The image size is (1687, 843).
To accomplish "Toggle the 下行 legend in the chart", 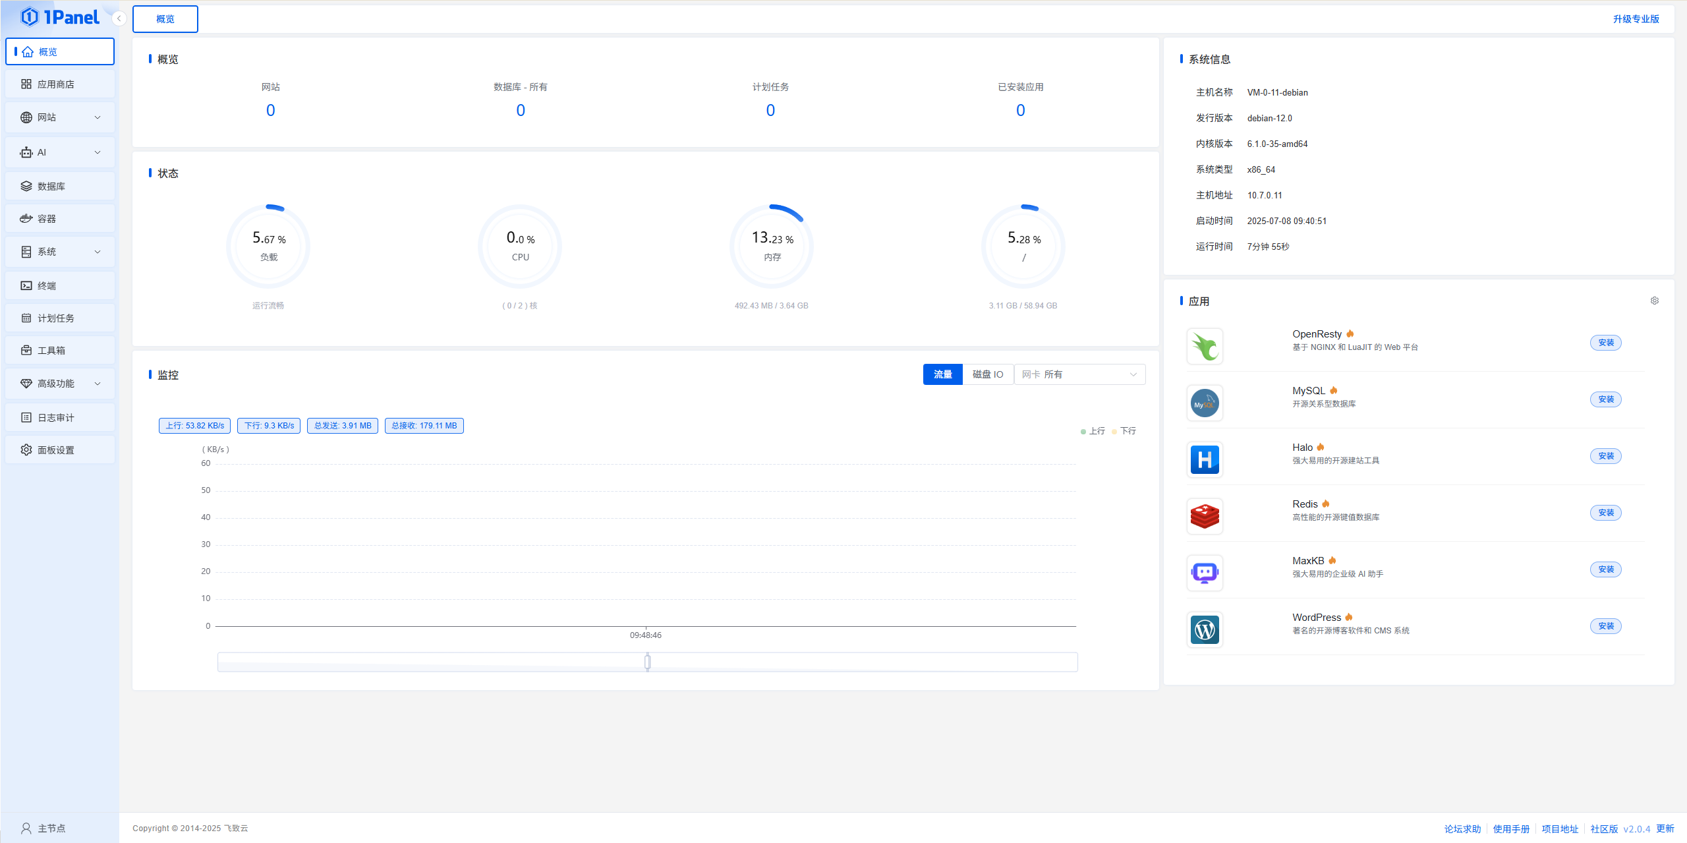I will (x=1124, y=430).
